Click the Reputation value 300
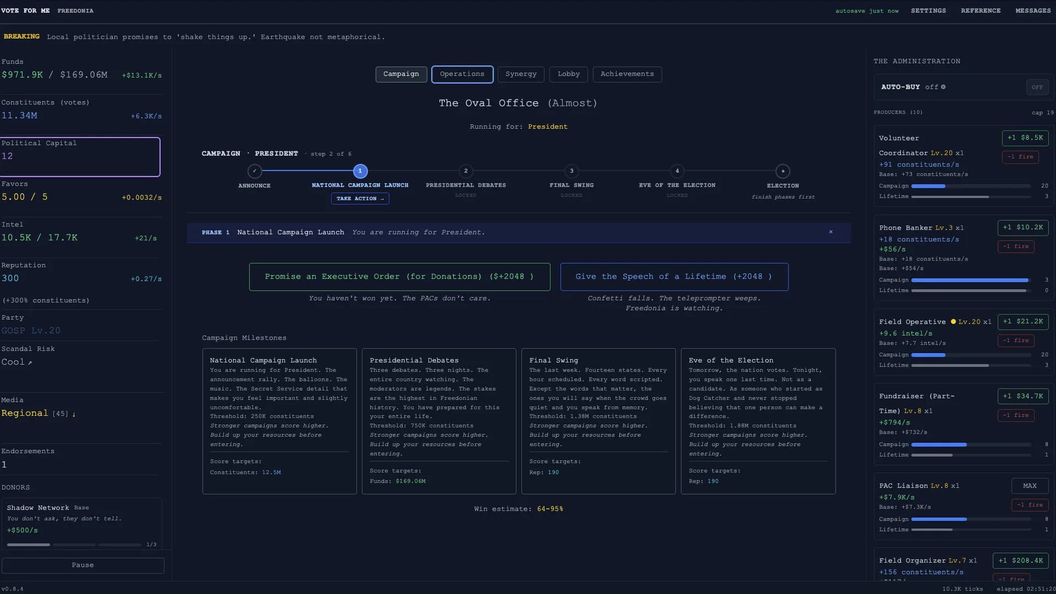 10,278
